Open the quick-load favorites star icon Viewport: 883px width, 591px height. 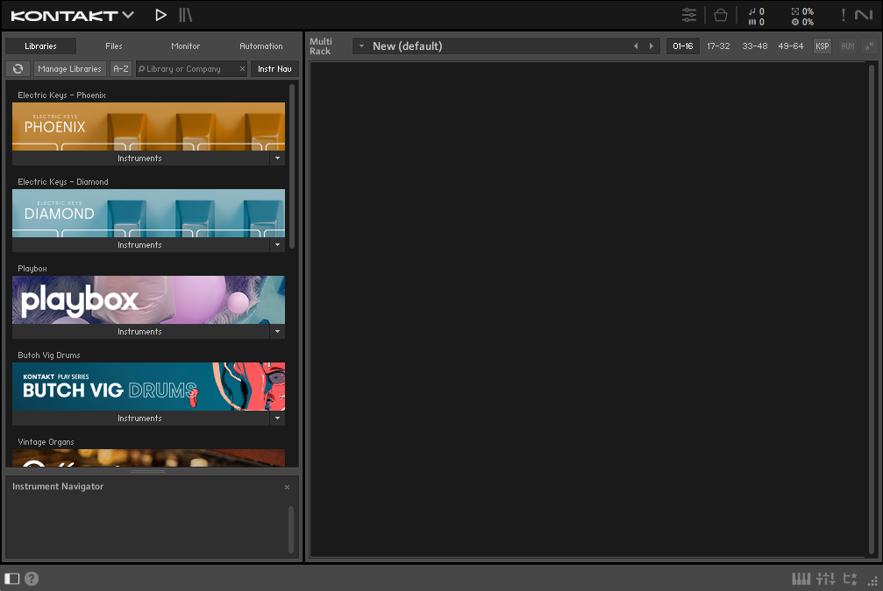[x=851, y=578]
